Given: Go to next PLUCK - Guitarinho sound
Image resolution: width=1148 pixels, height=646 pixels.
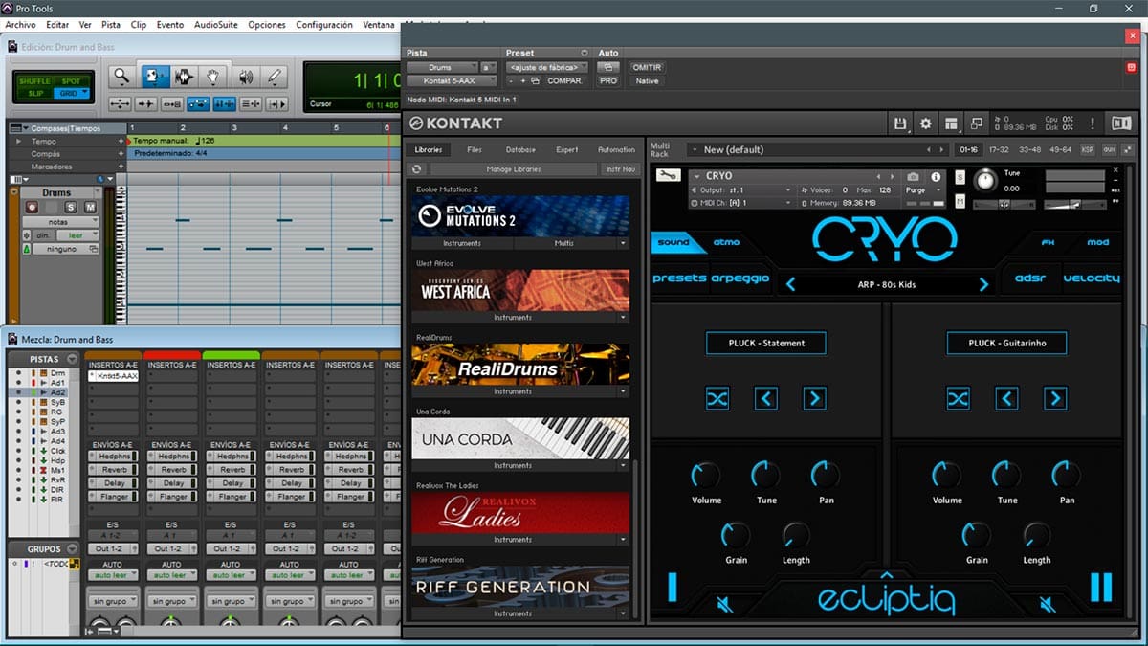Looking at the screenshot, I should click(1054, 398).
